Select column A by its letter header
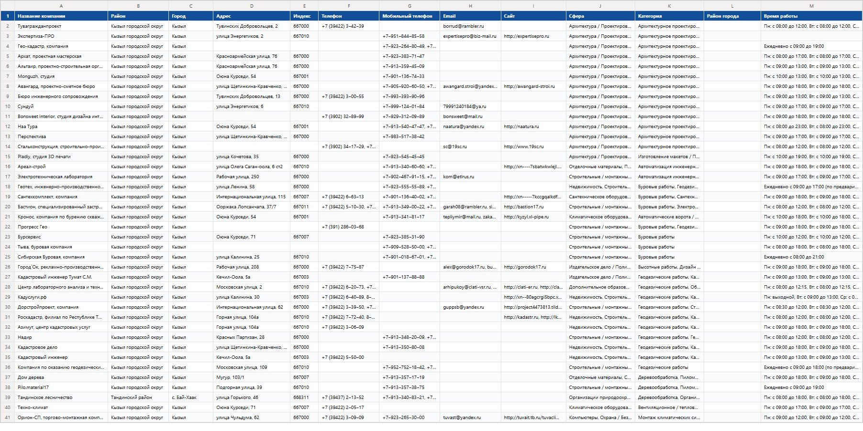This screenshot has width=863, height=431. (61, 6)
